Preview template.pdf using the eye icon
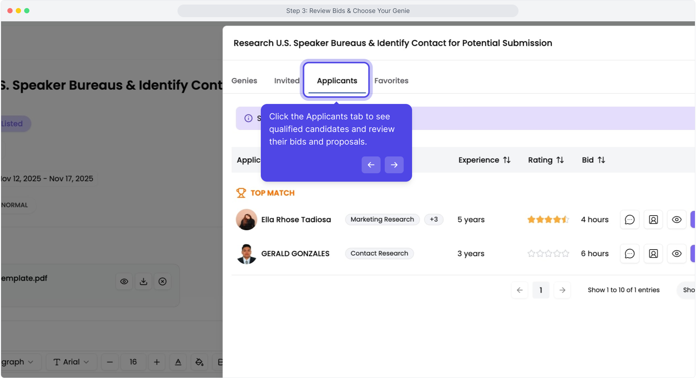This screenshot has height=378, width=696. 124,281
